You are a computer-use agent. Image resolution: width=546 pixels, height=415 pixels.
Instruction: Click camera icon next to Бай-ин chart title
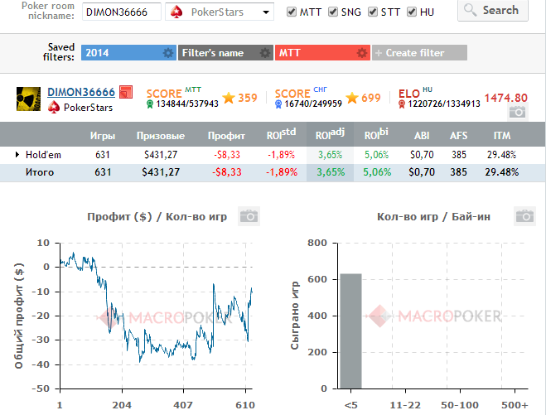(x=524, y=216)
